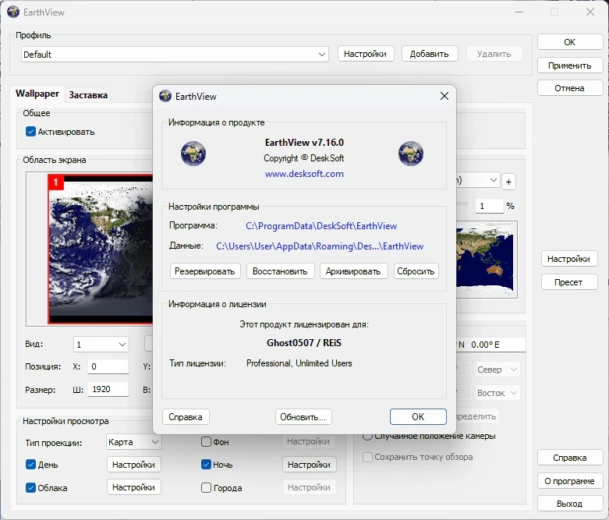Click the Отмена button

coord(570,88)
